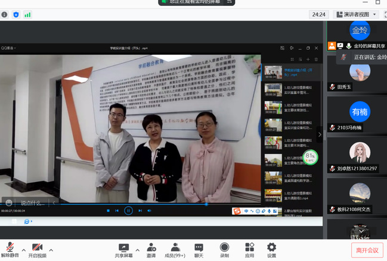Leave the meeting via 离开会议
This screenshot has width=387, height=261.
[x=367, y=250]
